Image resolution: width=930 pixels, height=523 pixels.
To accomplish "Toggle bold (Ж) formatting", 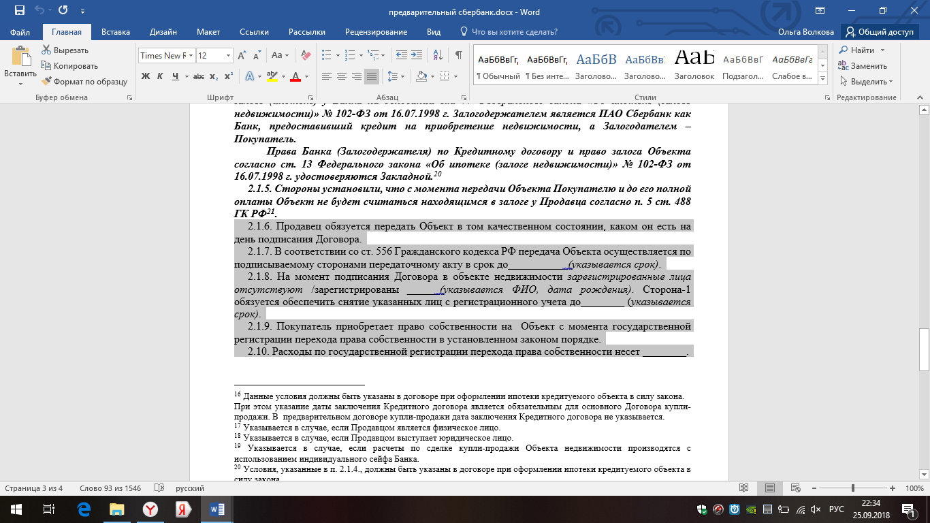I will click(x=145, y=76).
